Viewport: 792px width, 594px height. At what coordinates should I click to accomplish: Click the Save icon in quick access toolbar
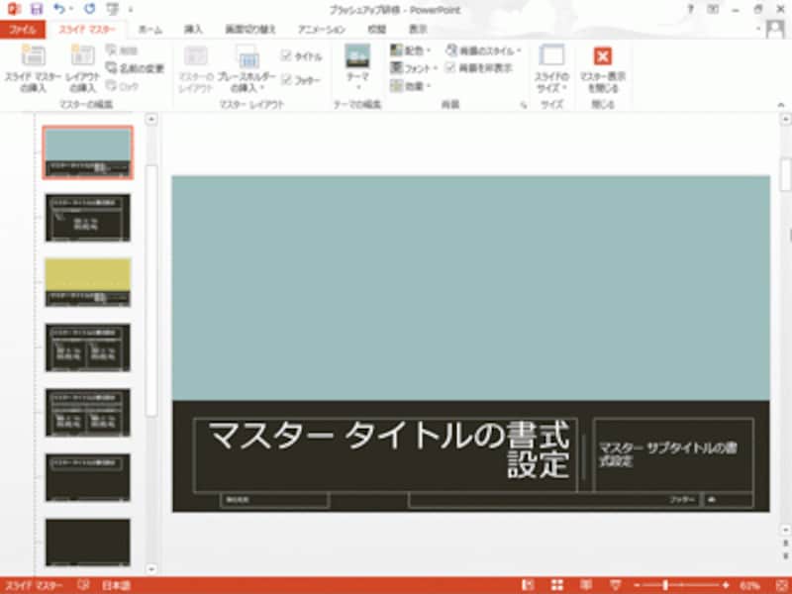[36, 9]
